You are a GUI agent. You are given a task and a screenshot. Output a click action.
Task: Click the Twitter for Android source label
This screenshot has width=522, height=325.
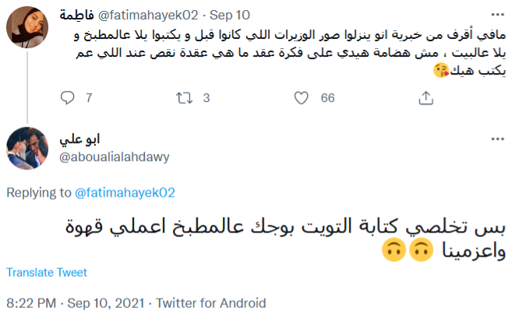click(x=211, y=302)
